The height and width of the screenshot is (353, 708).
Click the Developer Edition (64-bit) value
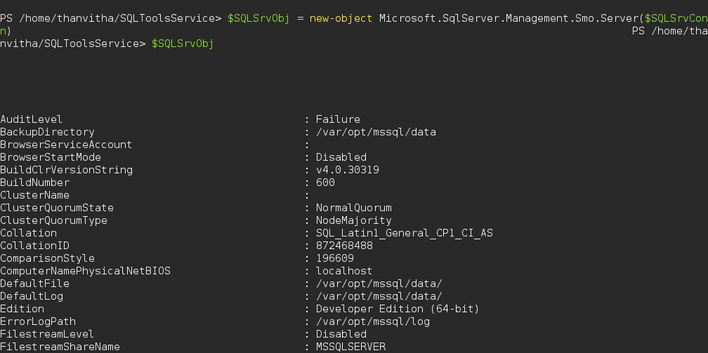[x=397, y=309]
